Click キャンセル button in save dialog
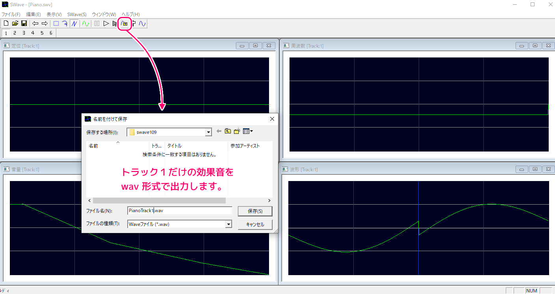Image resolution: width=555 pixels, height=294 pixels. (255, 224)
